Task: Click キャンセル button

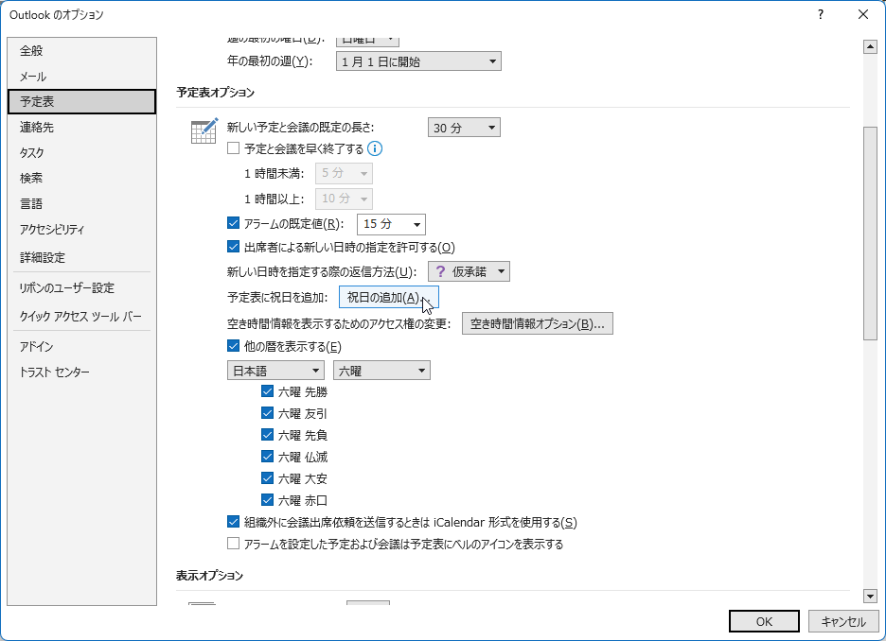Action: pos(843,621)
